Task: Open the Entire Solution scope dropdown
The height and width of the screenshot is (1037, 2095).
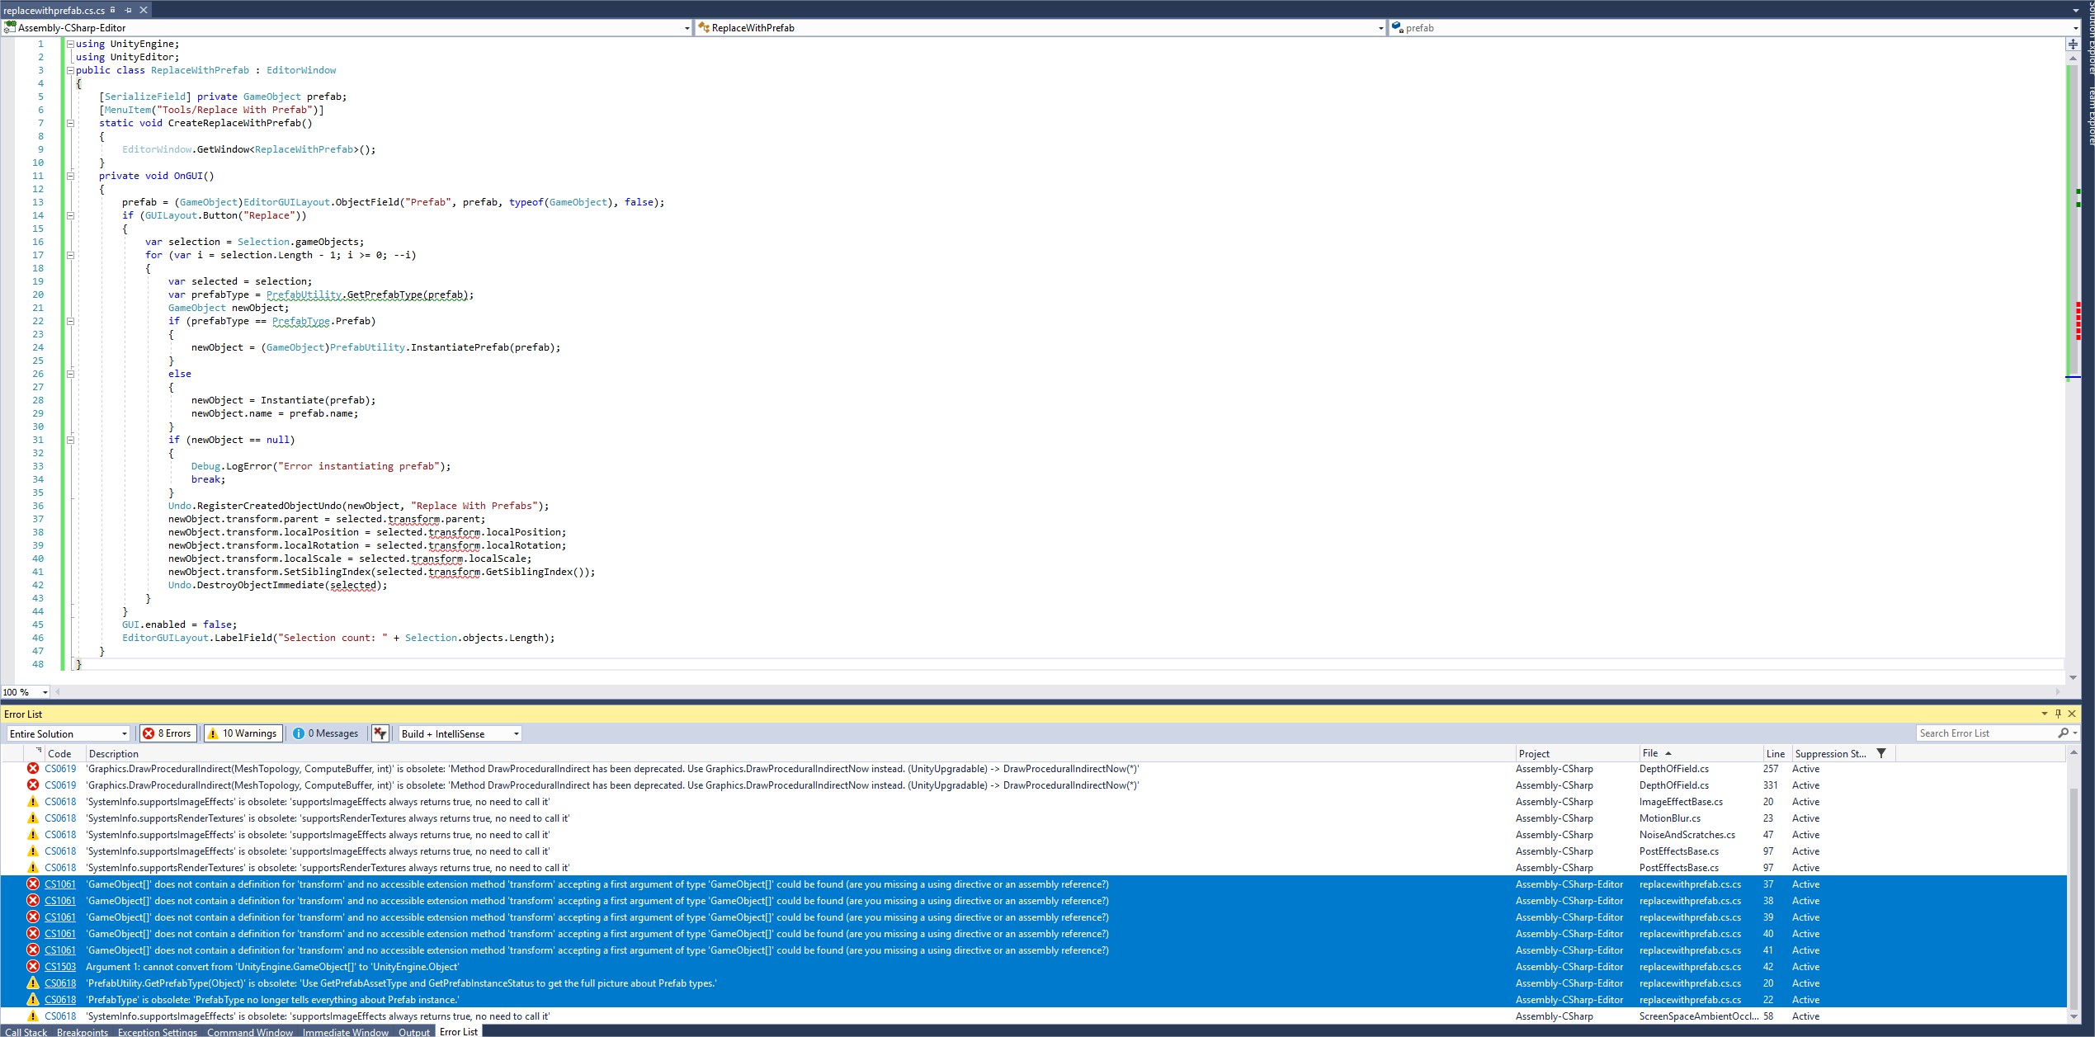Action: 68,733
